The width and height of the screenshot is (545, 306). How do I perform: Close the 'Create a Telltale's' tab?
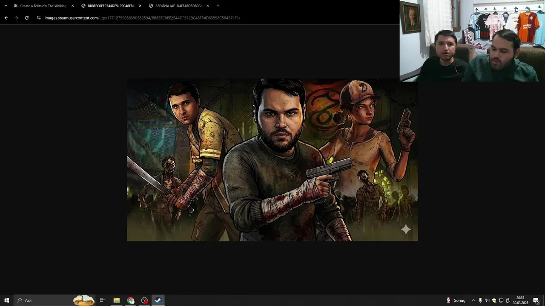pos(72,6)
